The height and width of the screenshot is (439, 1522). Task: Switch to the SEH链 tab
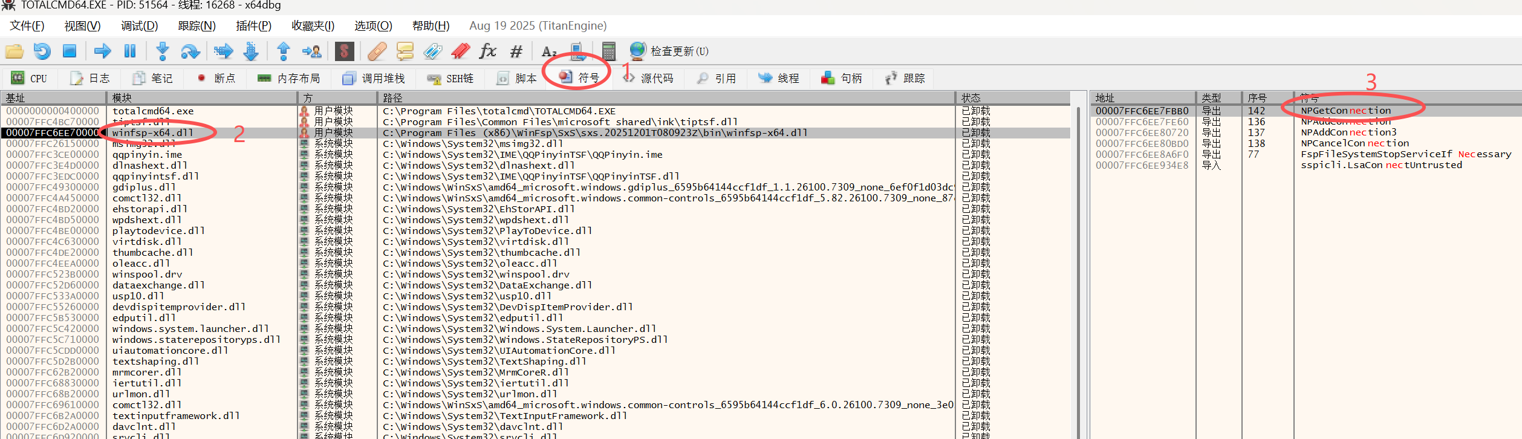450,78
